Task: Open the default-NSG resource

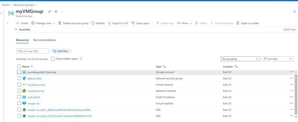Action: [x=35, y=79]
